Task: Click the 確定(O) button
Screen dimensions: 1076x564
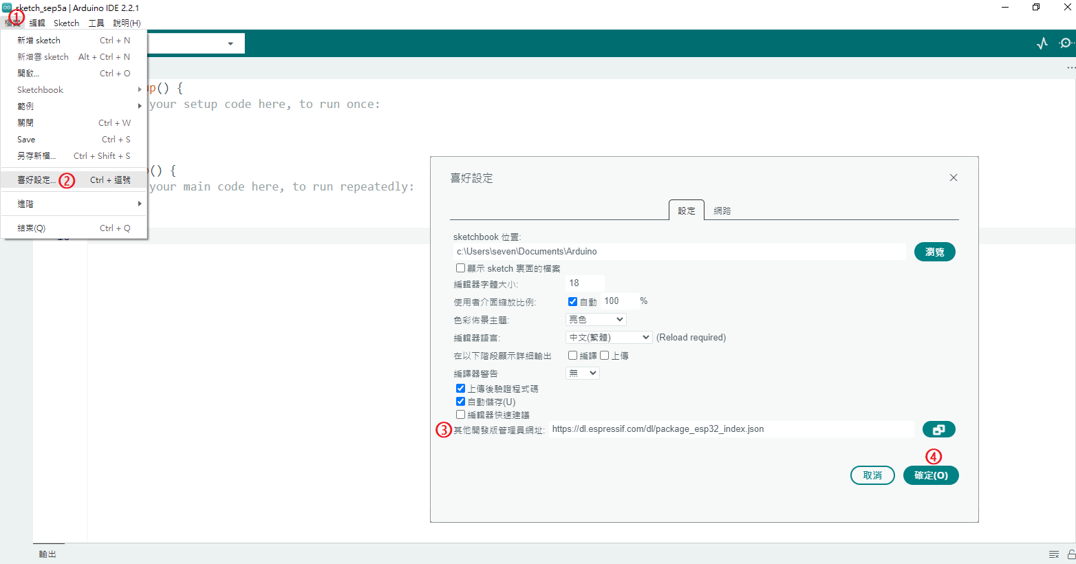Action: click(931, 475)
